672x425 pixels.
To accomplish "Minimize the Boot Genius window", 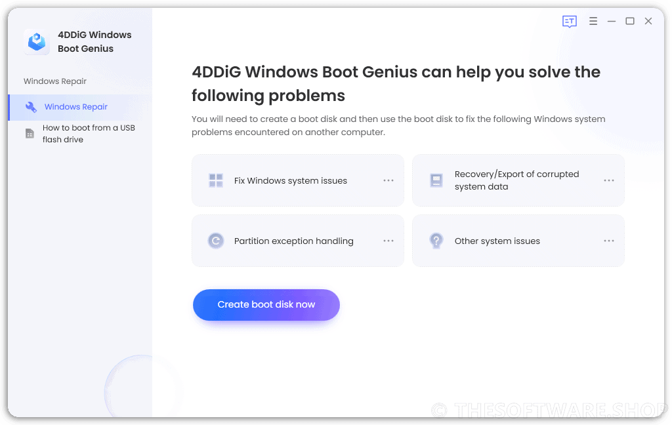I will [x=612, y=21].
